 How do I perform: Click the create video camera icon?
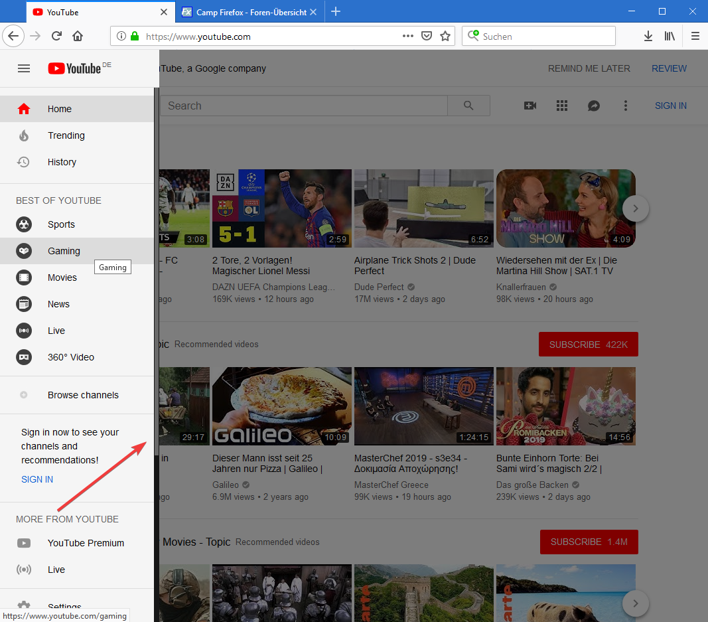[530, 106]
